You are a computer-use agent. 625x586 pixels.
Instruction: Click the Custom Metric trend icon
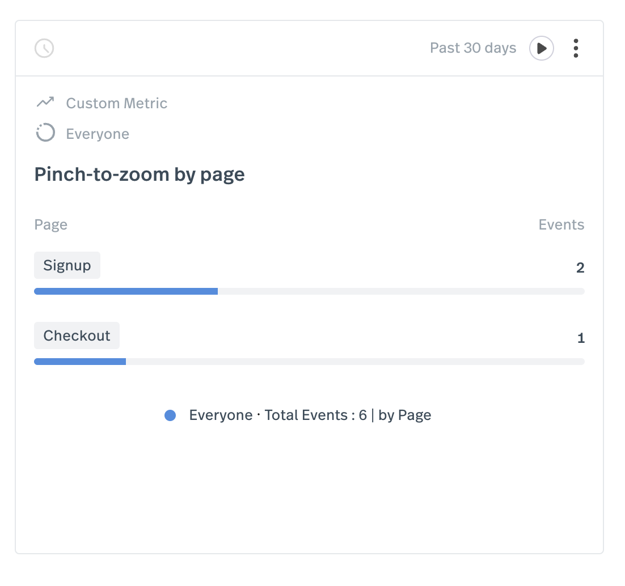45,103
